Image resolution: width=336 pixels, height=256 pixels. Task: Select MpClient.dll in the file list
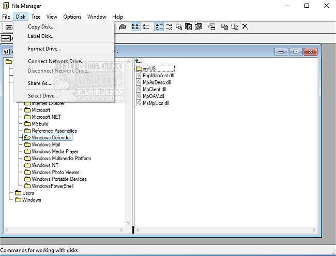click(154, 89)
